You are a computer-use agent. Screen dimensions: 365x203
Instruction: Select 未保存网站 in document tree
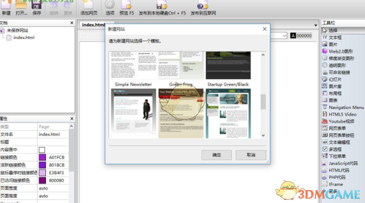coord(18,31)
